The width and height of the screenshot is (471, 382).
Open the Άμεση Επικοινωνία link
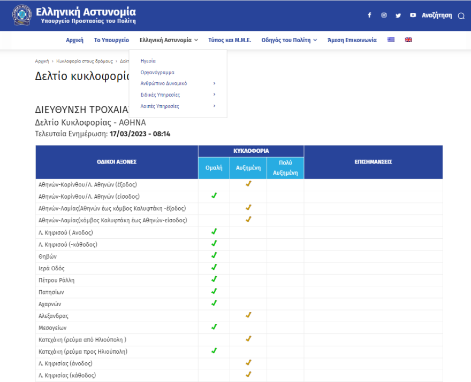coord(352,40)
